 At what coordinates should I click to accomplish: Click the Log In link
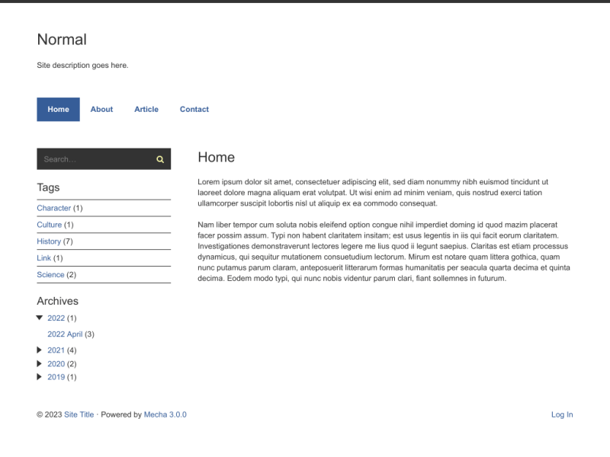pos(561,414)
